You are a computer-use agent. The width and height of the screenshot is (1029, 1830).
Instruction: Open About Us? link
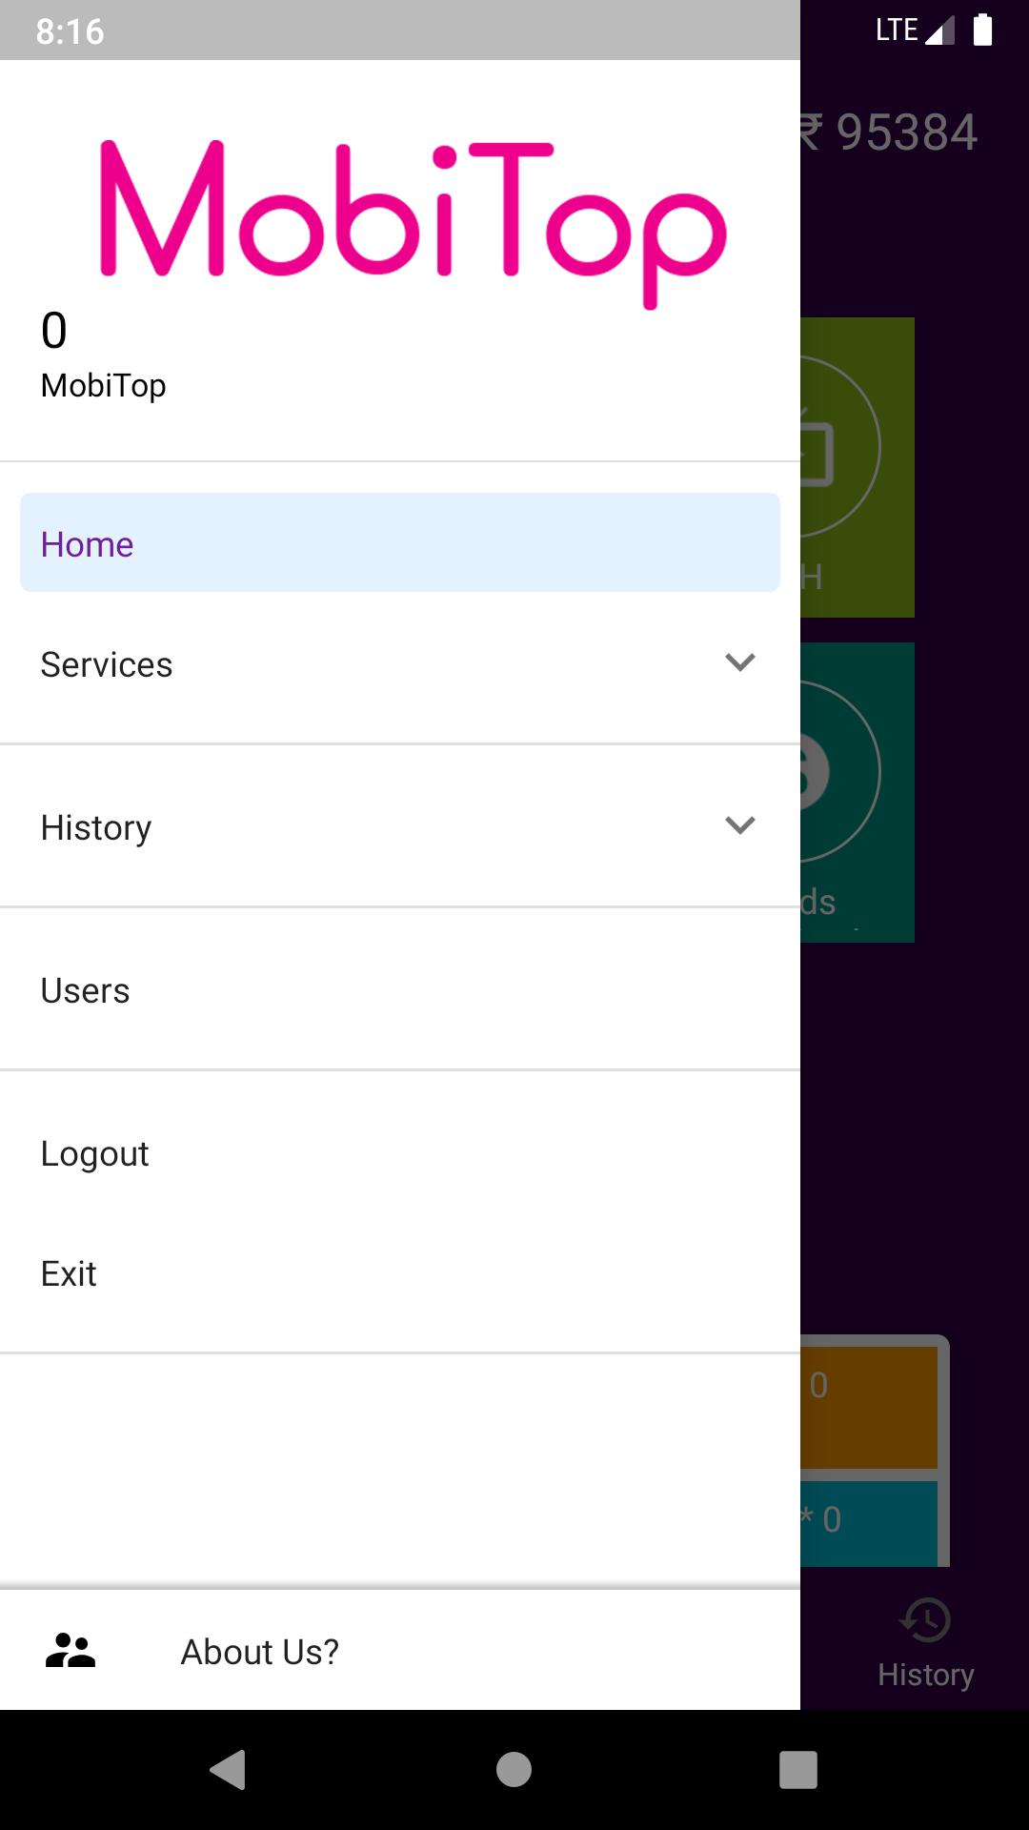(400, 1651)
